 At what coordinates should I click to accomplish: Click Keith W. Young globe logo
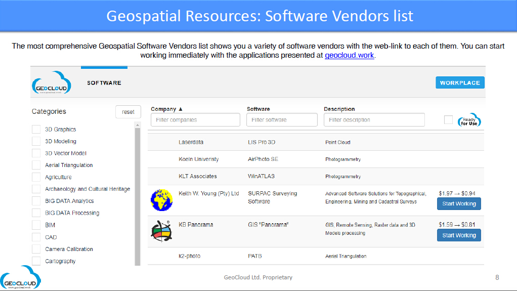click(161, 200)
